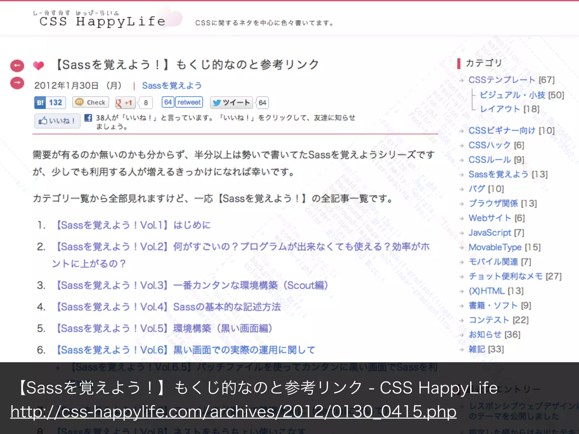
Task: Click the Facebook いいね！ like button
Action: coord(57,121)
